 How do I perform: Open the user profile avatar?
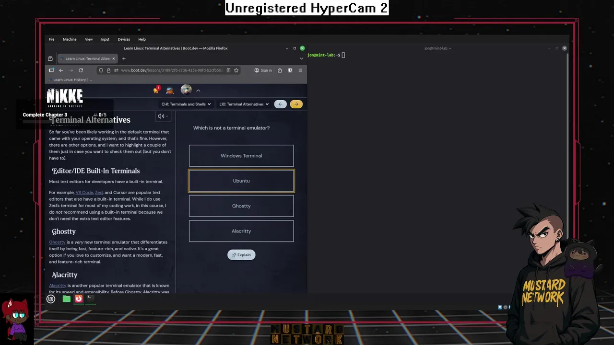pos(186,90)
